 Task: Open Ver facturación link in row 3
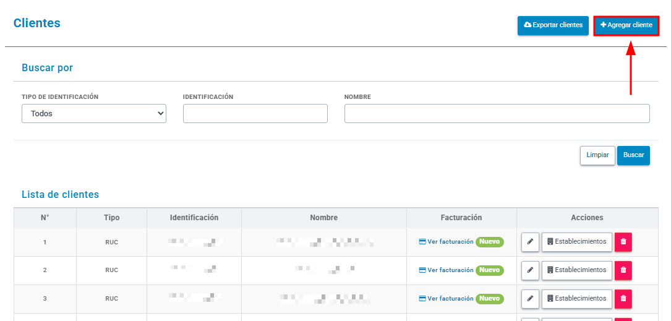(x=446, y=298)
